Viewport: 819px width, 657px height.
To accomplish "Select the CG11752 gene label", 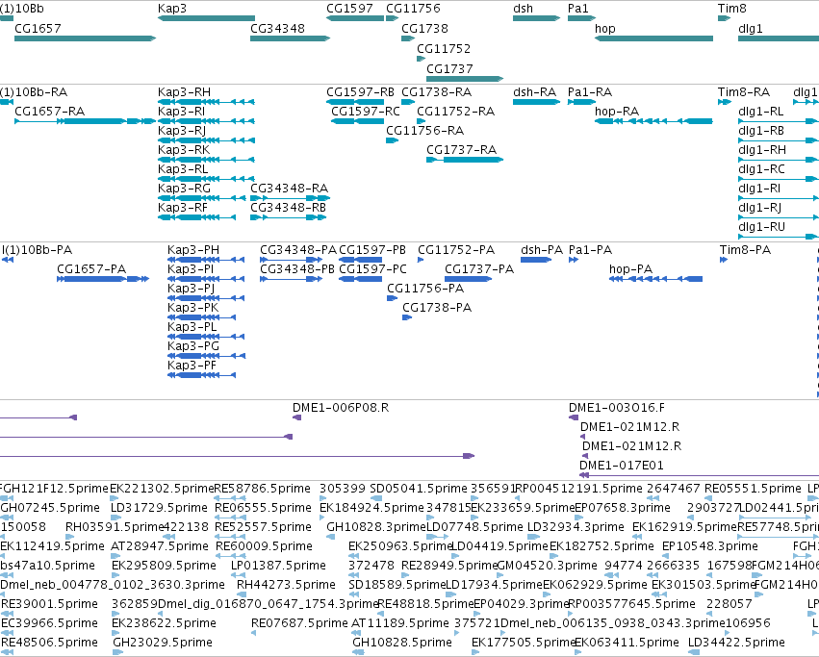I will coord(444,48).
